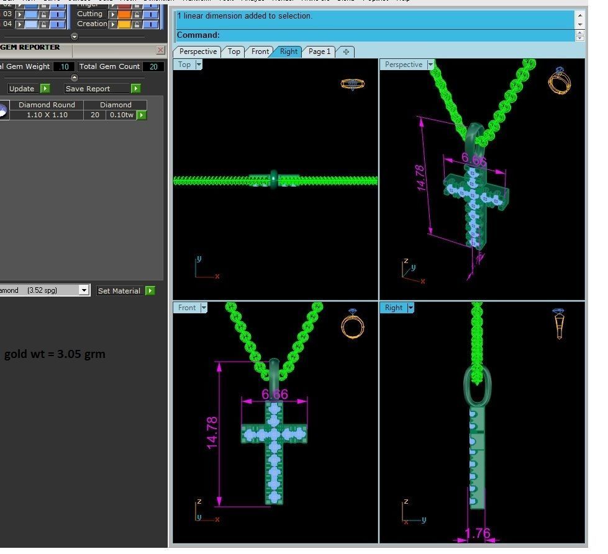
Task: Click the 14.78 dimension in Front view
Action: coord(212,433)
